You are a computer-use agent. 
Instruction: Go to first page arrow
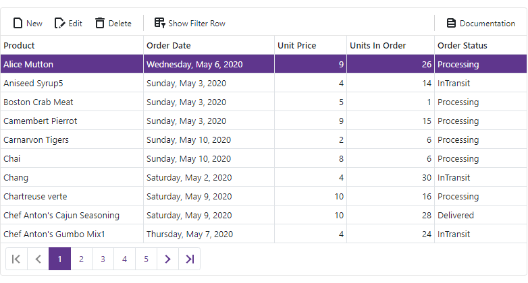16,259
